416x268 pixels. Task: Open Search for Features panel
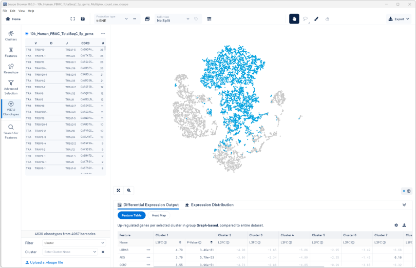(11, 131)
